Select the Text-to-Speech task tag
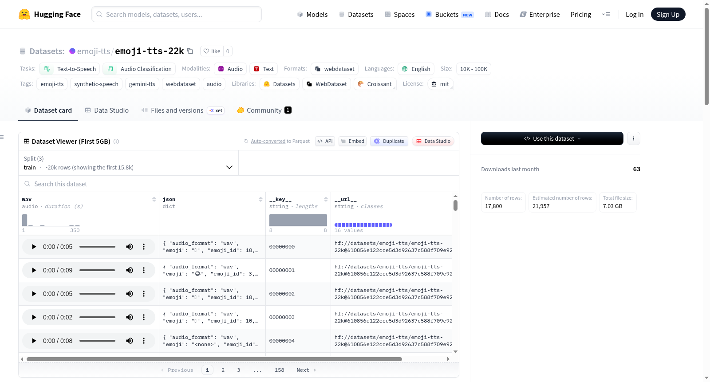The image size is (710, 382). point(70,69)
